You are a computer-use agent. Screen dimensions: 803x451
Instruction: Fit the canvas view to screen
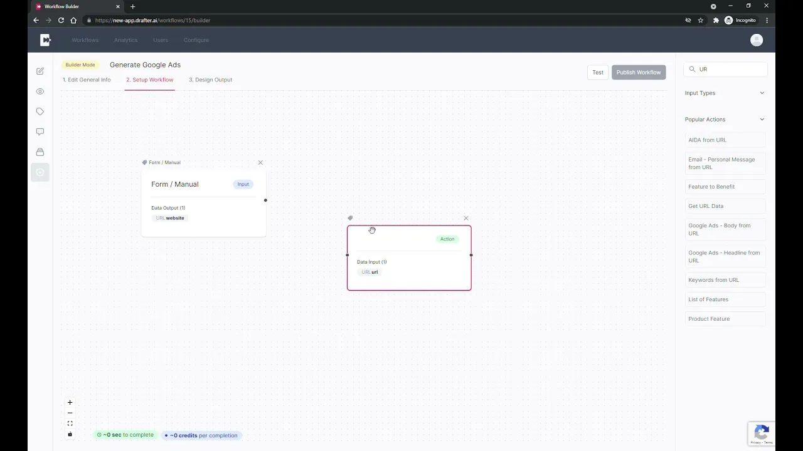click(70, 423)
